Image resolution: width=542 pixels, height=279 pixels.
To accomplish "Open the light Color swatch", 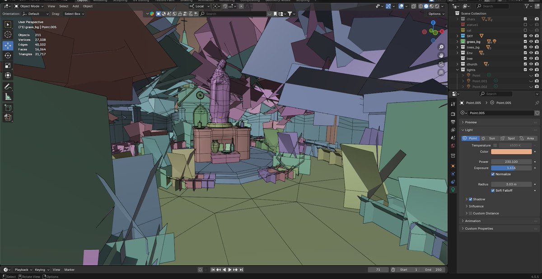I will click(511, 152).
